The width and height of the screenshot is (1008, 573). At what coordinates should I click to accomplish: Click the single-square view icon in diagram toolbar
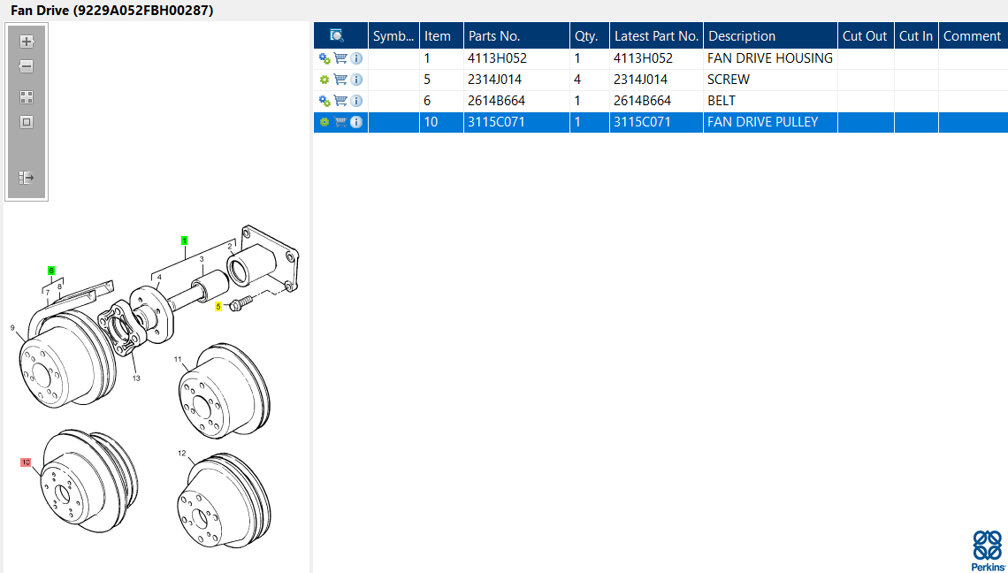(x=27, y=121)
